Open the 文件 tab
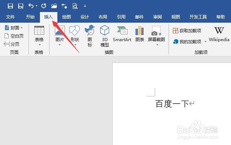 (10, 17)
